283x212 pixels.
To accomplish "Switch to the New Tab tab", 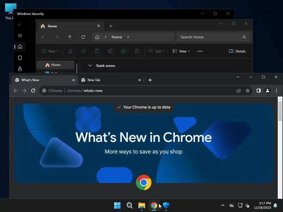I will pyautogui.click(x=111, y=80).
